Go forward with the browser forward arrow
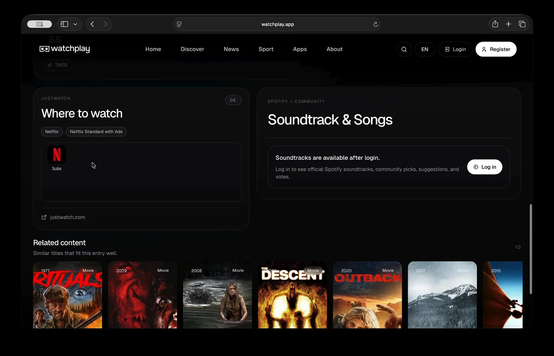 [105, 24]
